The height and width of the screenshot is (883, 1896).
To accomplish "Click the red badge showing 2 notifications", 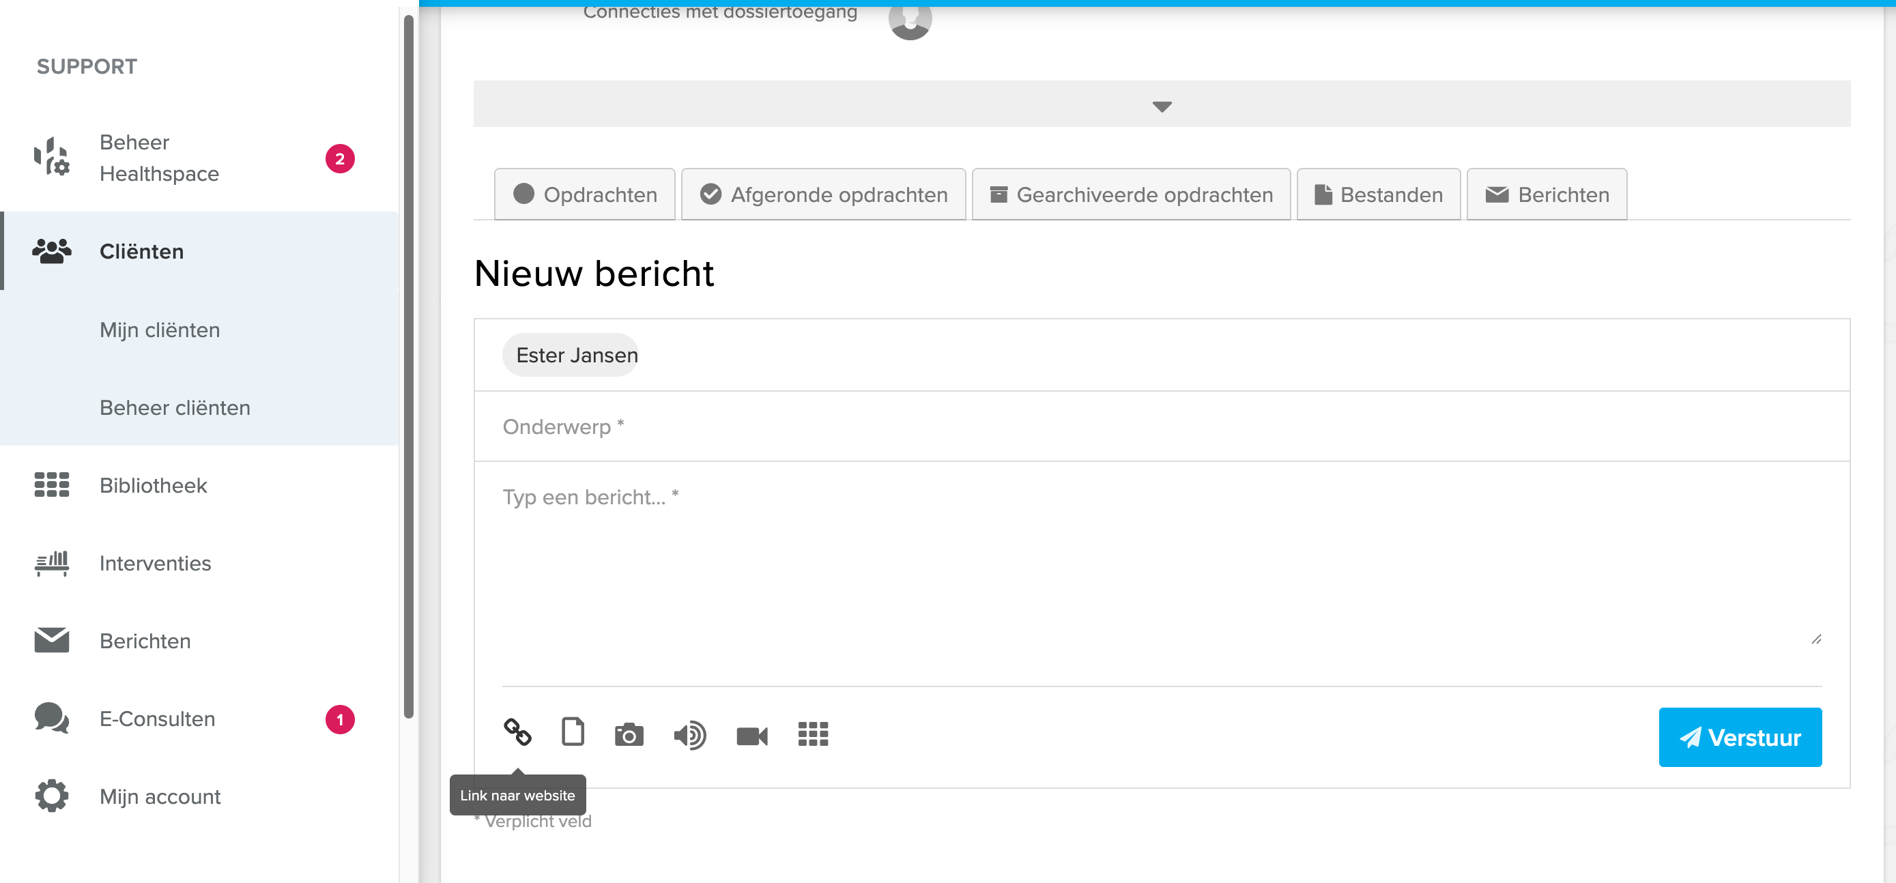I will click(x=340, y=158).
